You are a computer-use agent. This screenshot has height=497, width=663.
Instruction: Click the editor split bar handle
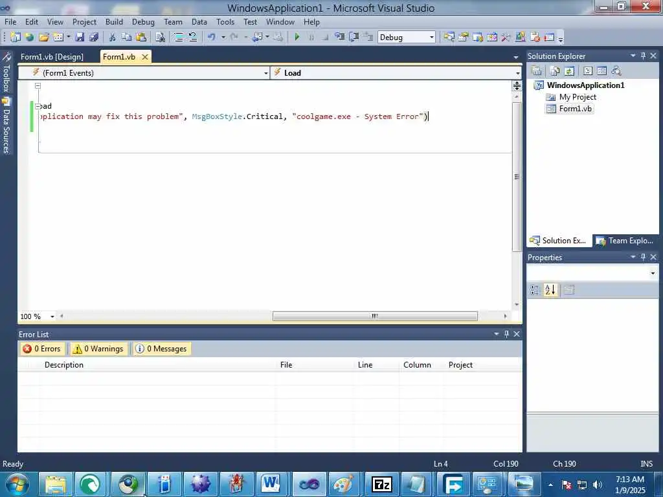(x=517, y=86)
